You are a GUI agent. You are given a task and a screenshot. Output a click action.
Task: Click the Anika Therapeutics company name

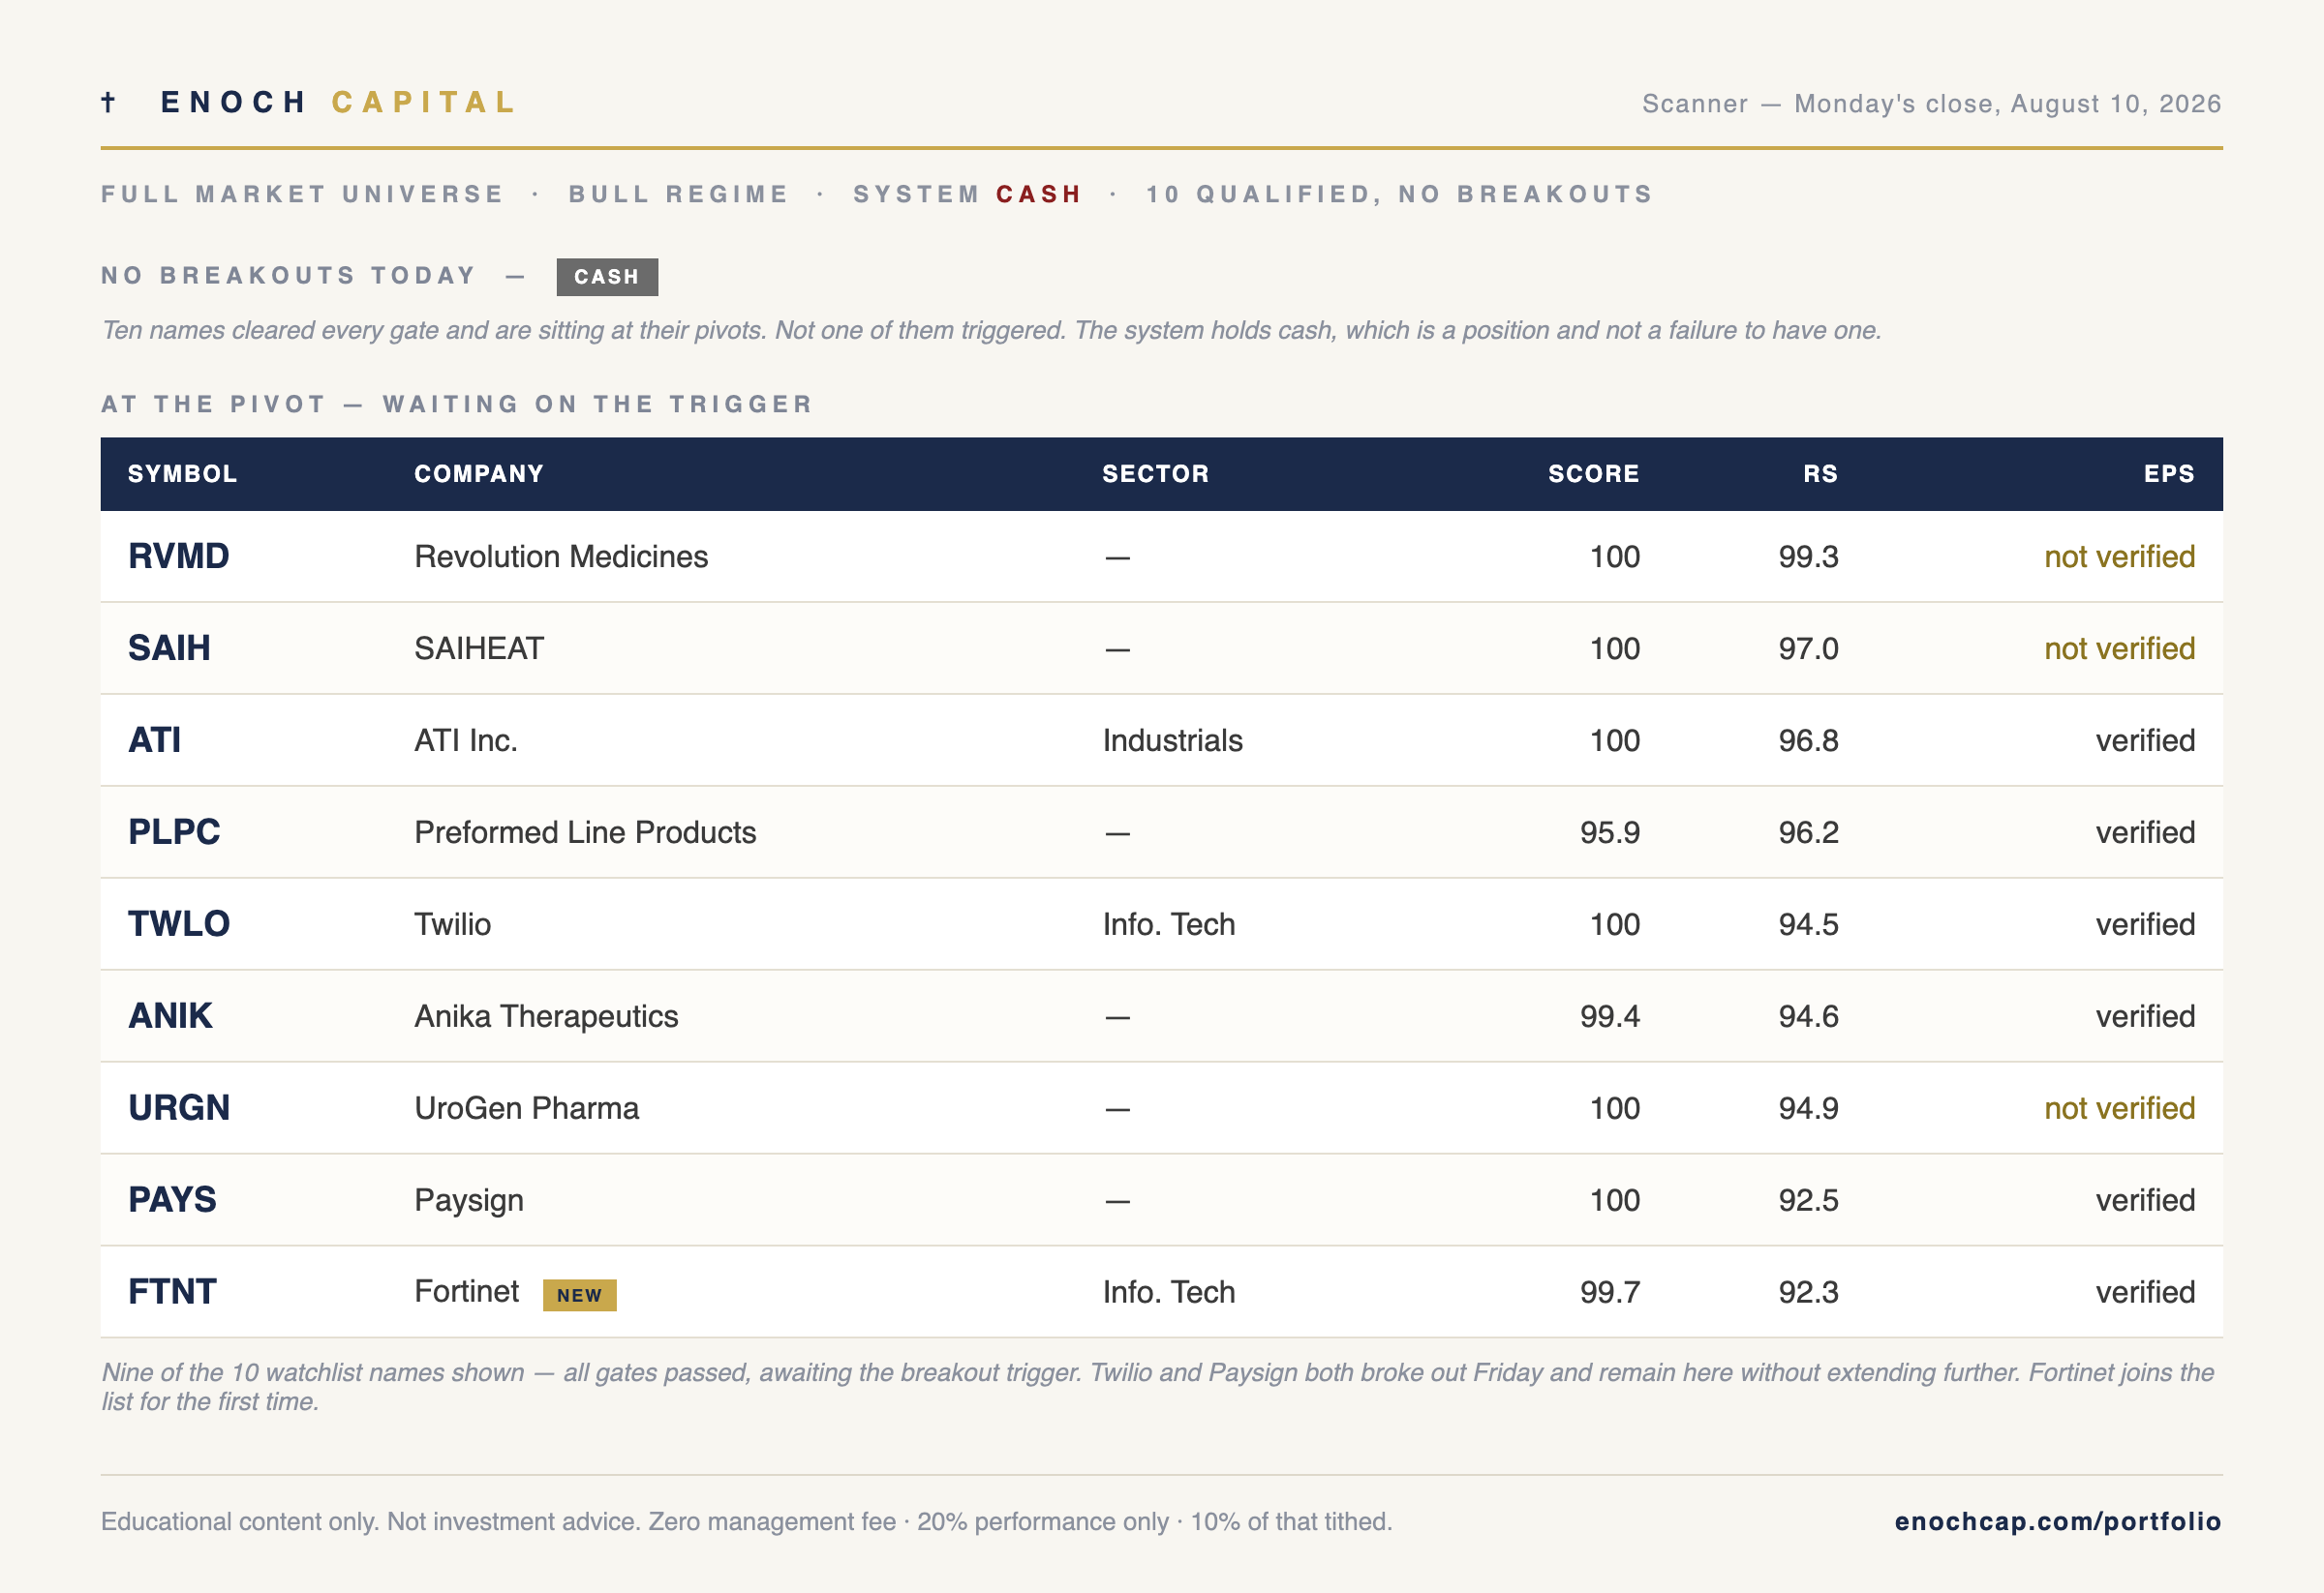click(546, 1016)
